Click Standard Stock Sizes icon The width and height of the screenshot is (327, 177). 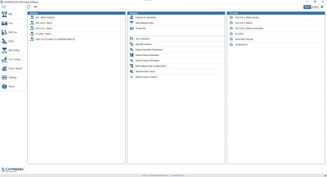point(132,71)
